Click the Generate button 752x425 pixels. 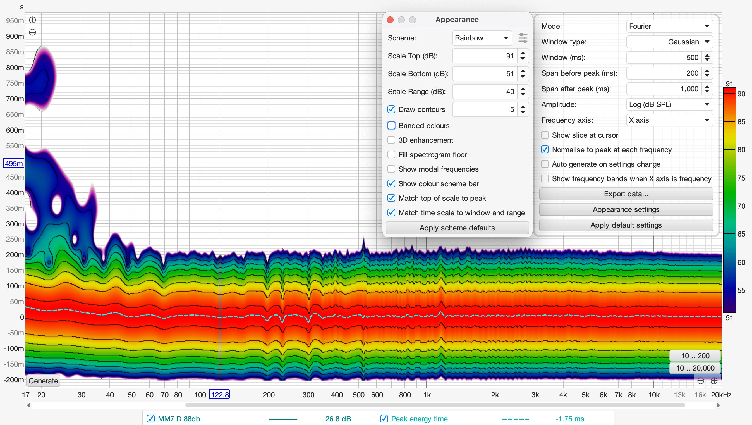coord(43,381)
